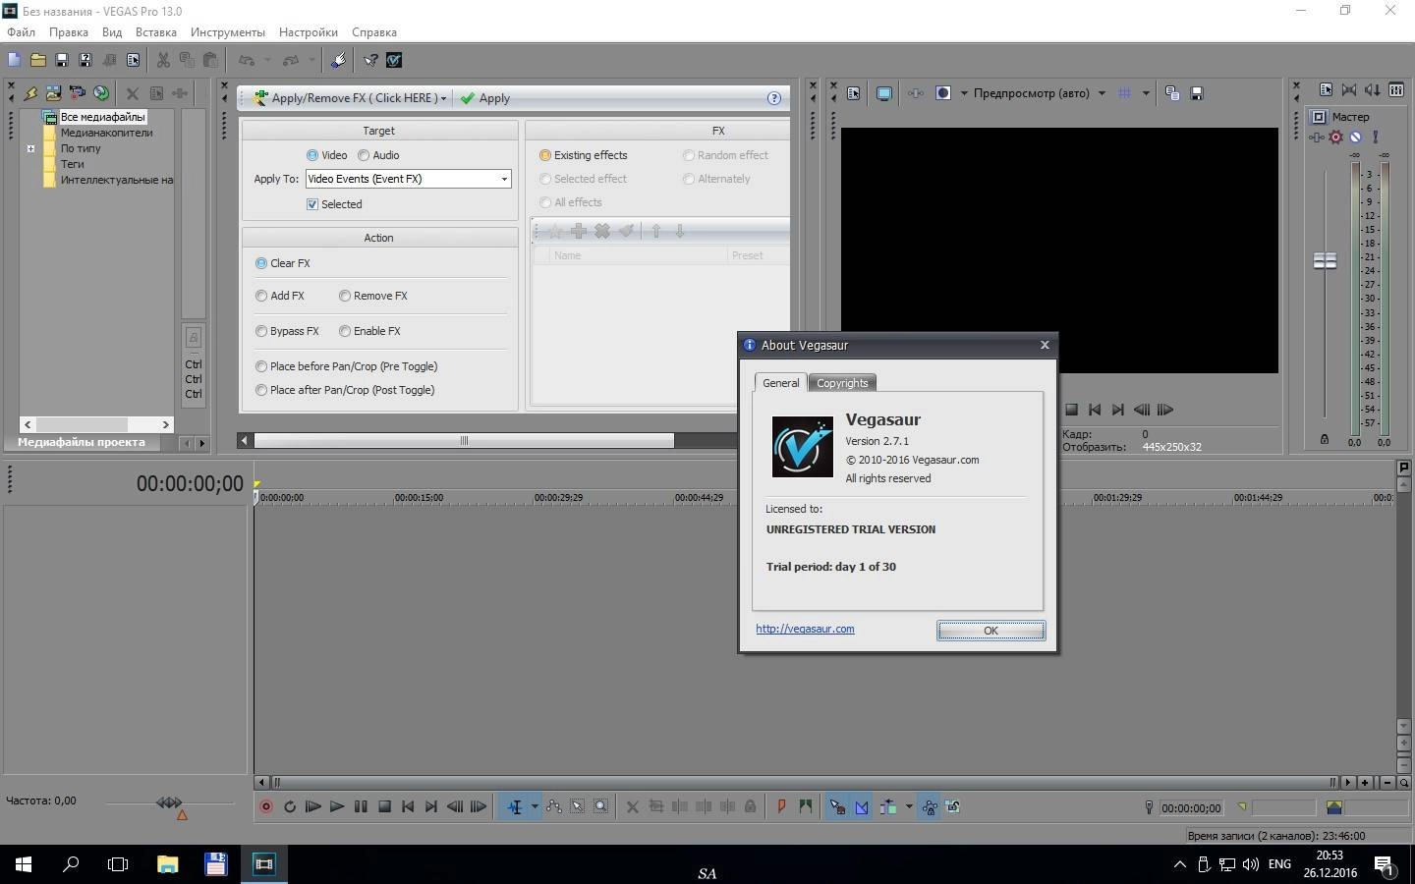Open a project using the folder icon
Viewport: 1415px width, 884px height.
[38, 60]
